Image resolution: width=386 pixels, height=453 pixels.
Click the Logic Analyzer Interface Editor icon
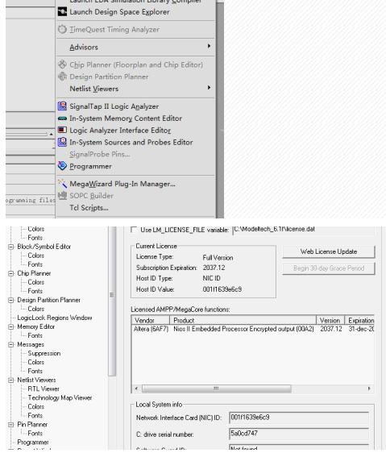pyautogui.click(x=62, y=131)
